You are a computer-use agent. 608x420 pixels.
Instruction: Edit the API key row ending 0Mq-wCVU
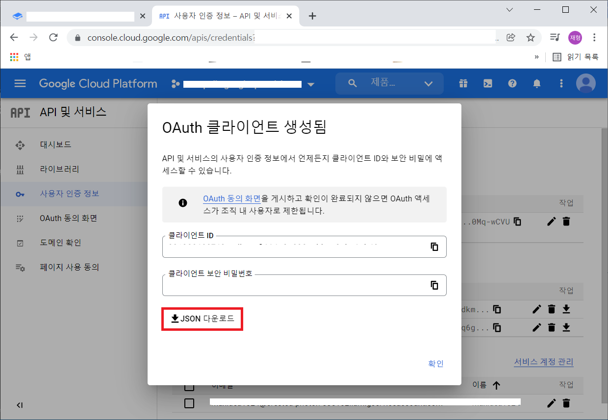coord(551,222)
